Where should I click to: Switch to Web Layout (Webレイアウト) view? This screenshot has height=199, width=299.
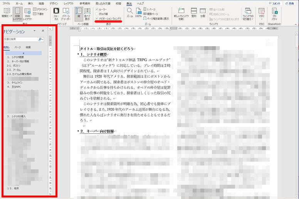pyautogui.click(x=27, y=14)
